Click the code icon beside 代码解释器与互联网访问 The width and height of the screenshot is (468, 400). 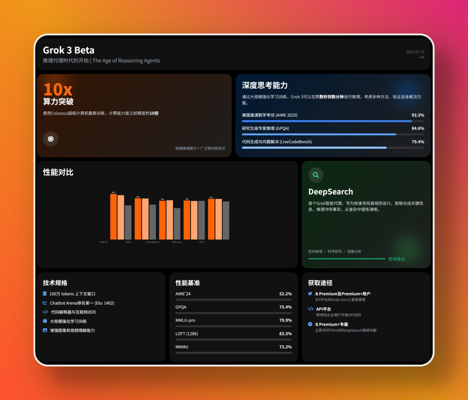pyautogui.click(x=45, y=312)
